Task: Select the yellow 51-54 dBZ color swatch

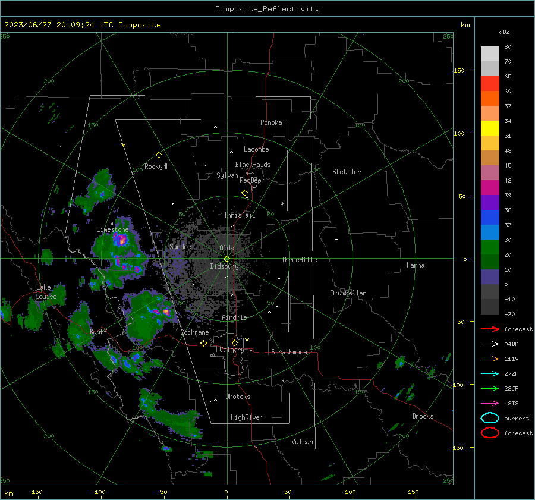Action: pos(490,128)
